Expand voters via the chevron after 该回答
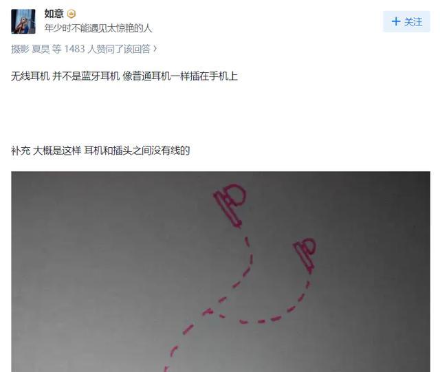The width and height of the screenshot is (440, 372). 155,49
